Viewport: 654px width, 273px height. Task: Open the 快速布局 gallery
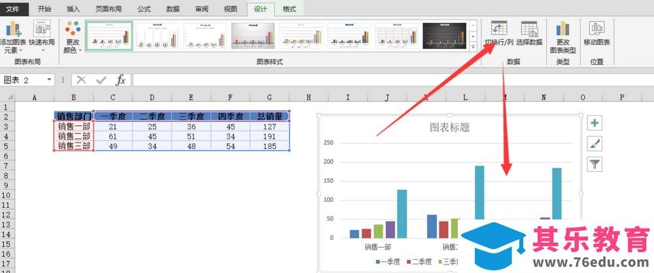coord(42,37)
